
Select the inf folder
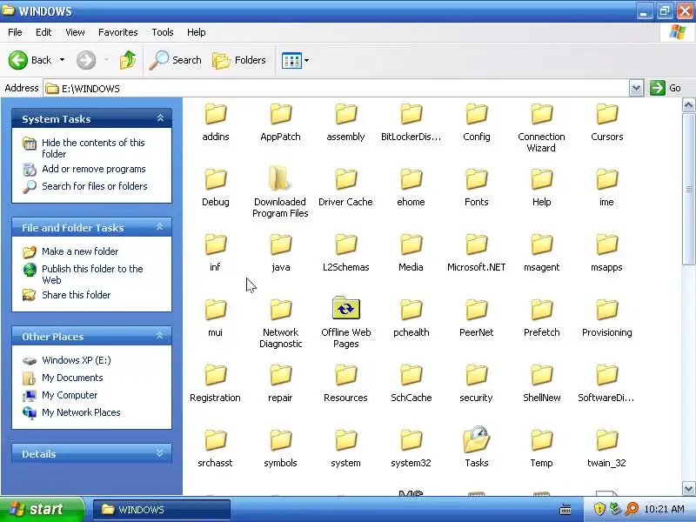click(215, 253)
